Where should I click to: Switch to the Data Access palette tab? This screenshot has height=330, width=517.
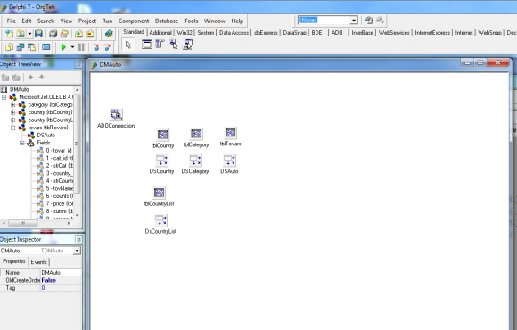pos(234,33)
